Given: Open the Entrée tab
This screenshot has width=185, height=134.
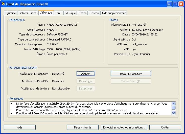Looking at the screenshot, I should pos(82,13).
